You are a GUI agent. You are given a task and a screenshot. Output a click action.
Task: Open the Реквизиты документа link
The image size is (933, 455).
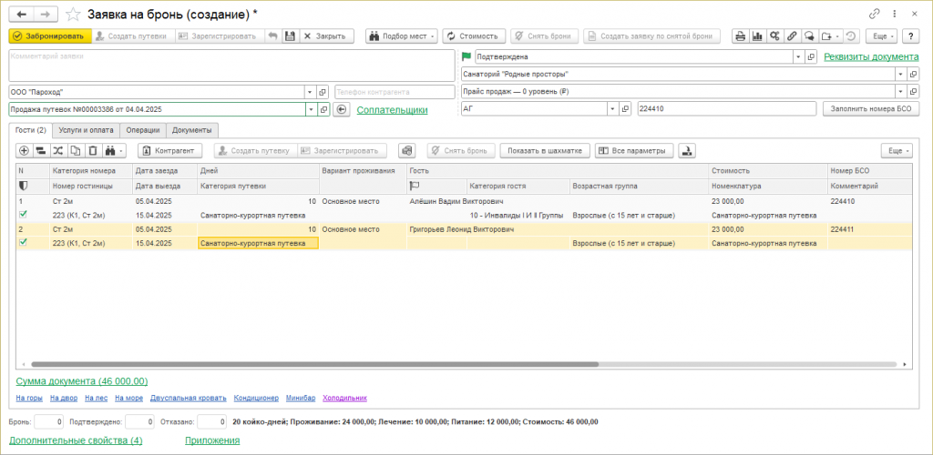coord(871,57)
